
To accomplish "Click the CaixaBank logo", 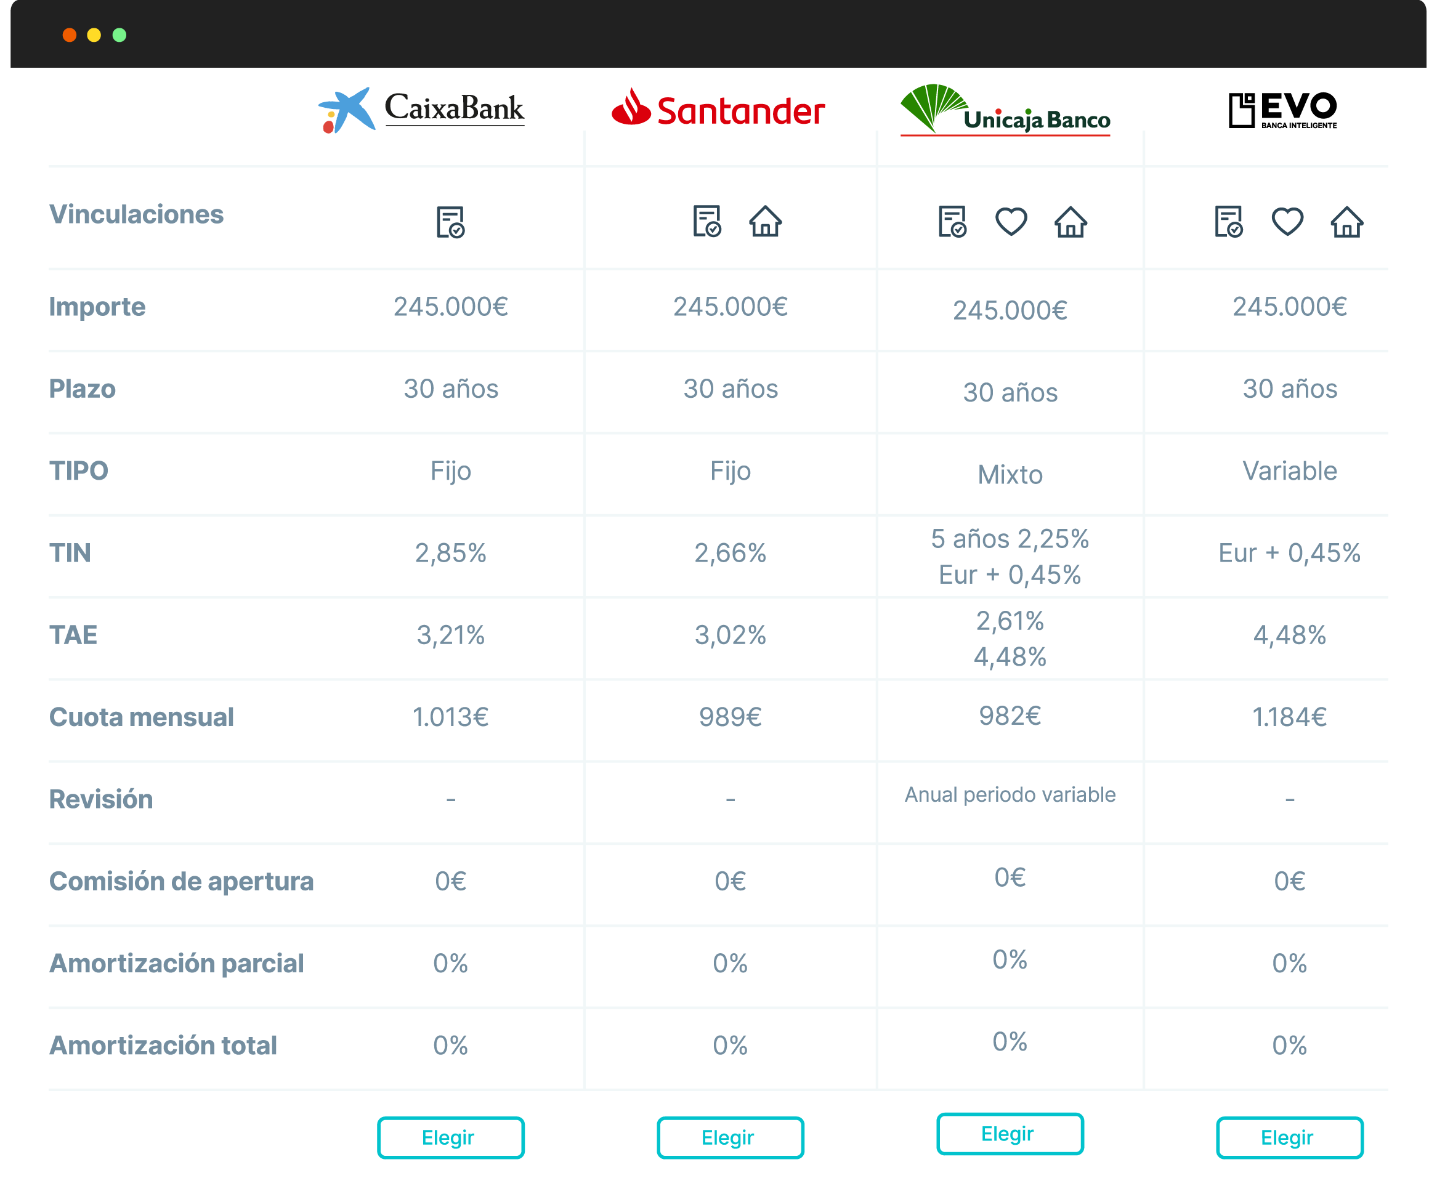I will (x=421, y=110).
